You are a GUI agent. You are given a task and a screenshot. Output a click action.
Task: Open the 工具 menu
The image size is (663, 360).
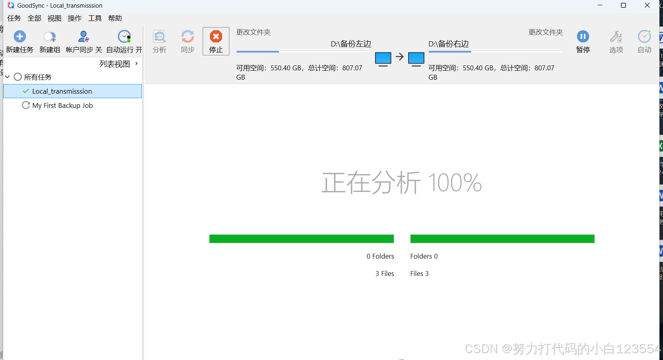click(x=95, y=18)
